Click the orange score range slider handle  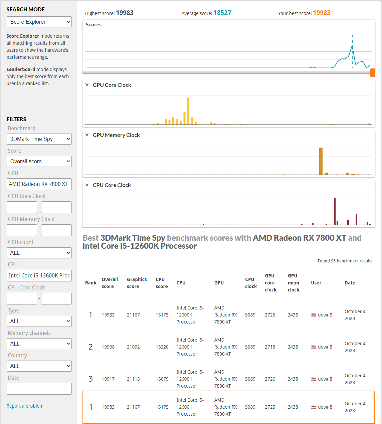click(x=373, y=72)
